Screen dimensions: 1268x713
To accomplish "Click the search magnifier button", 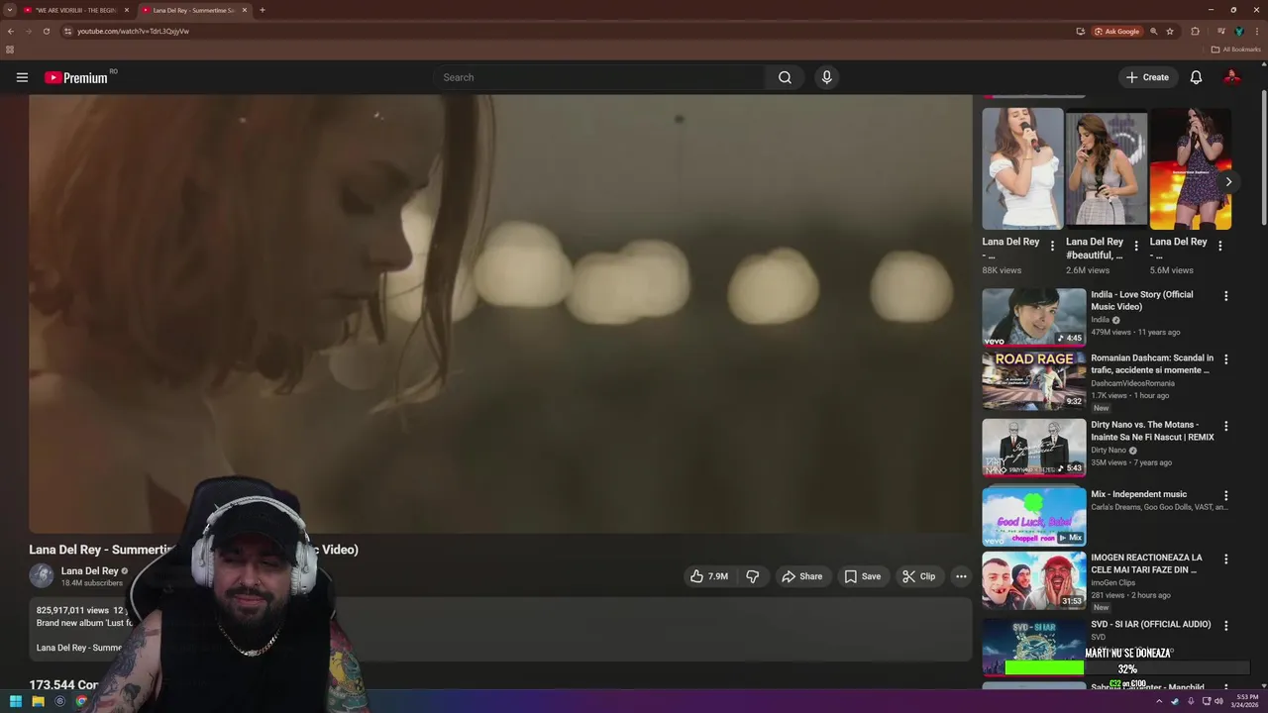I will [x=785, y=77].
